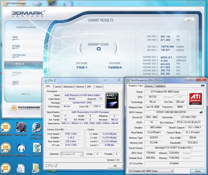Click the Memory Size 512 MB field

click(x=154, y=143)
